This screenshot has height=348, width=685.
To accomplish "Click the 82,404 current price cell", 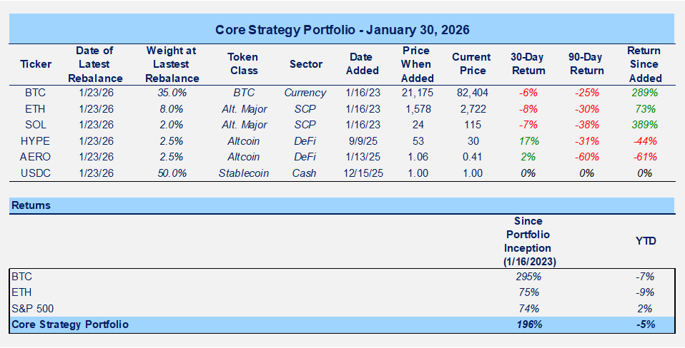I will 471,92.
